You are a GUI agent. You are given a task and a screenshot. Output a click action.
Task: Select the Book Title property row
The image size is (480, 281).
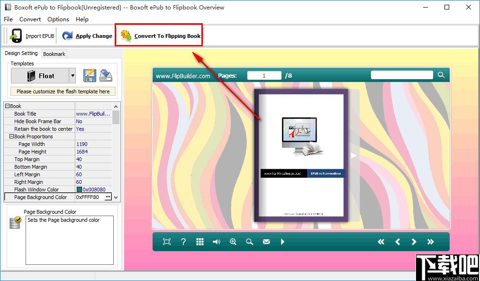(58, 114)
